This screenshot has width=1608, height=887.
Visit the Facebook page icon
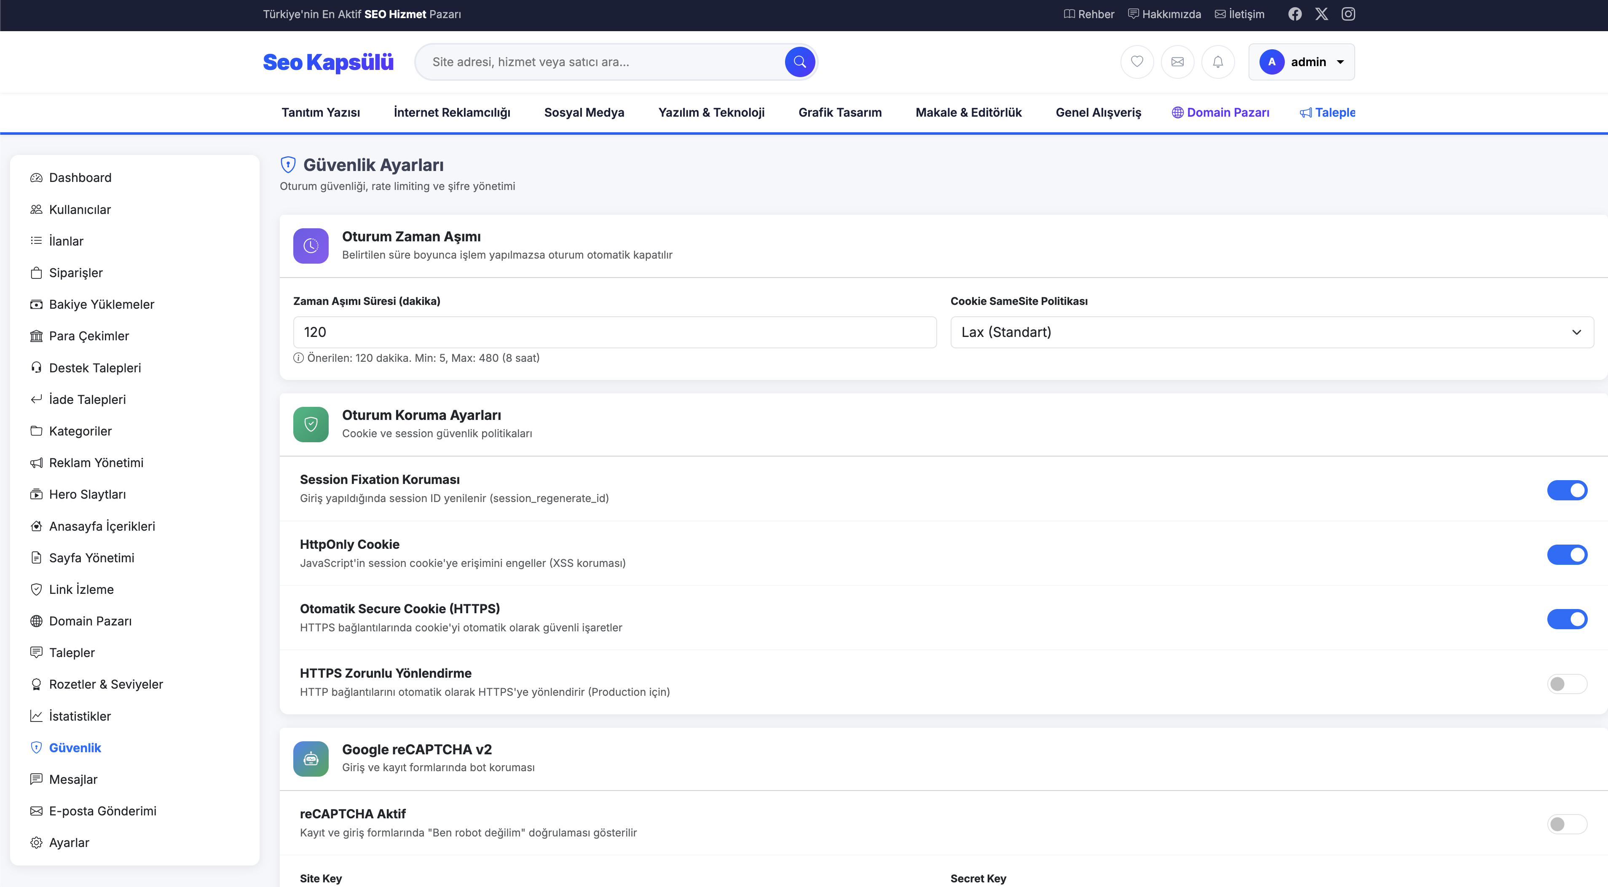tap(1295, 14)
